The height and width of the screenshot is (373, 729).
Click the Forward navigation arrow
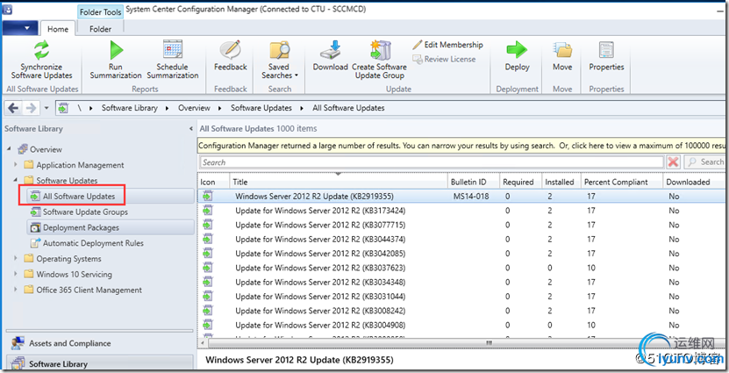tap(31, 108)
